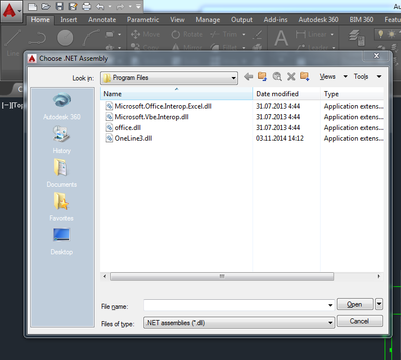The width and height of the screenshot is (401, 360).
Task: Switch to the BIM 360 ribbon tab
Action: [x=362, y=20]
